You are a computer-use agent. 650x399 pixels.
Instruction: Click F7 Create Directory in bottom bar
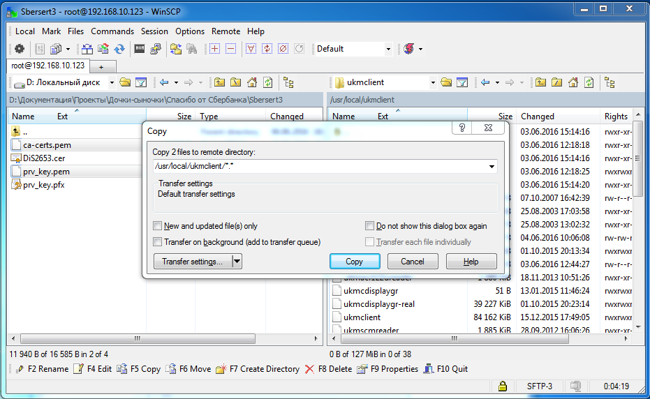point(258,369)
